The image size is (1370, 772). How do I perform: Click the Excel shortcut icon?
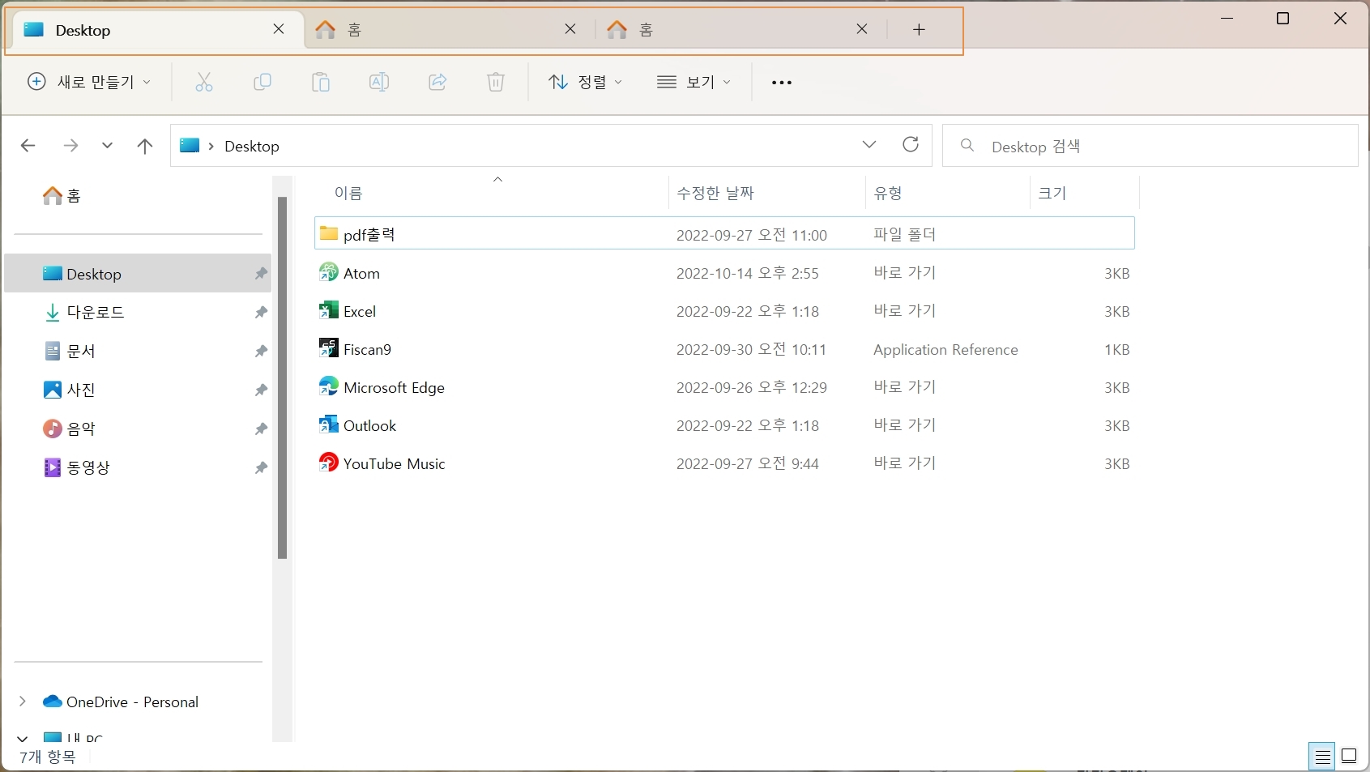[x=328, y=309]
